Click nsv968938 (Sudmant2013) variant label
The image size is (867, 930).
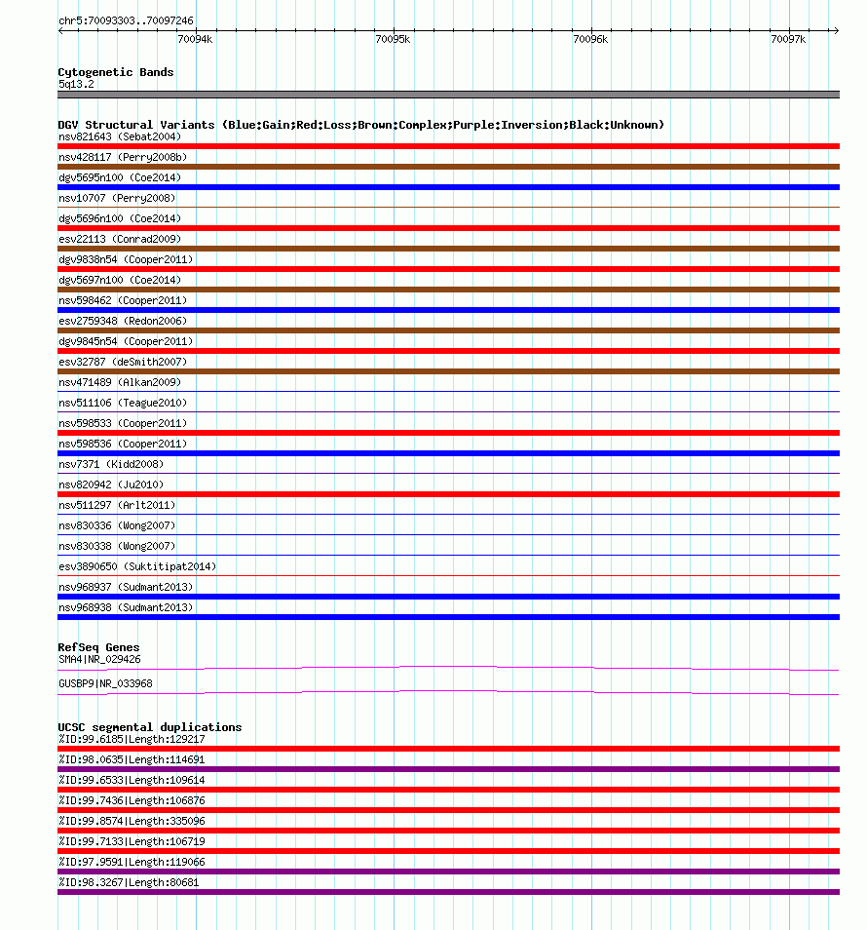coord(126,607)
